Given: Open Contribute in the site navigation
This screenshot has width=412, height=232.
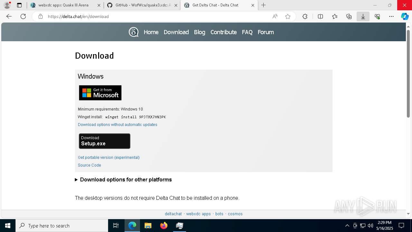Looking at the screenshot, I should tap(223, 32).
